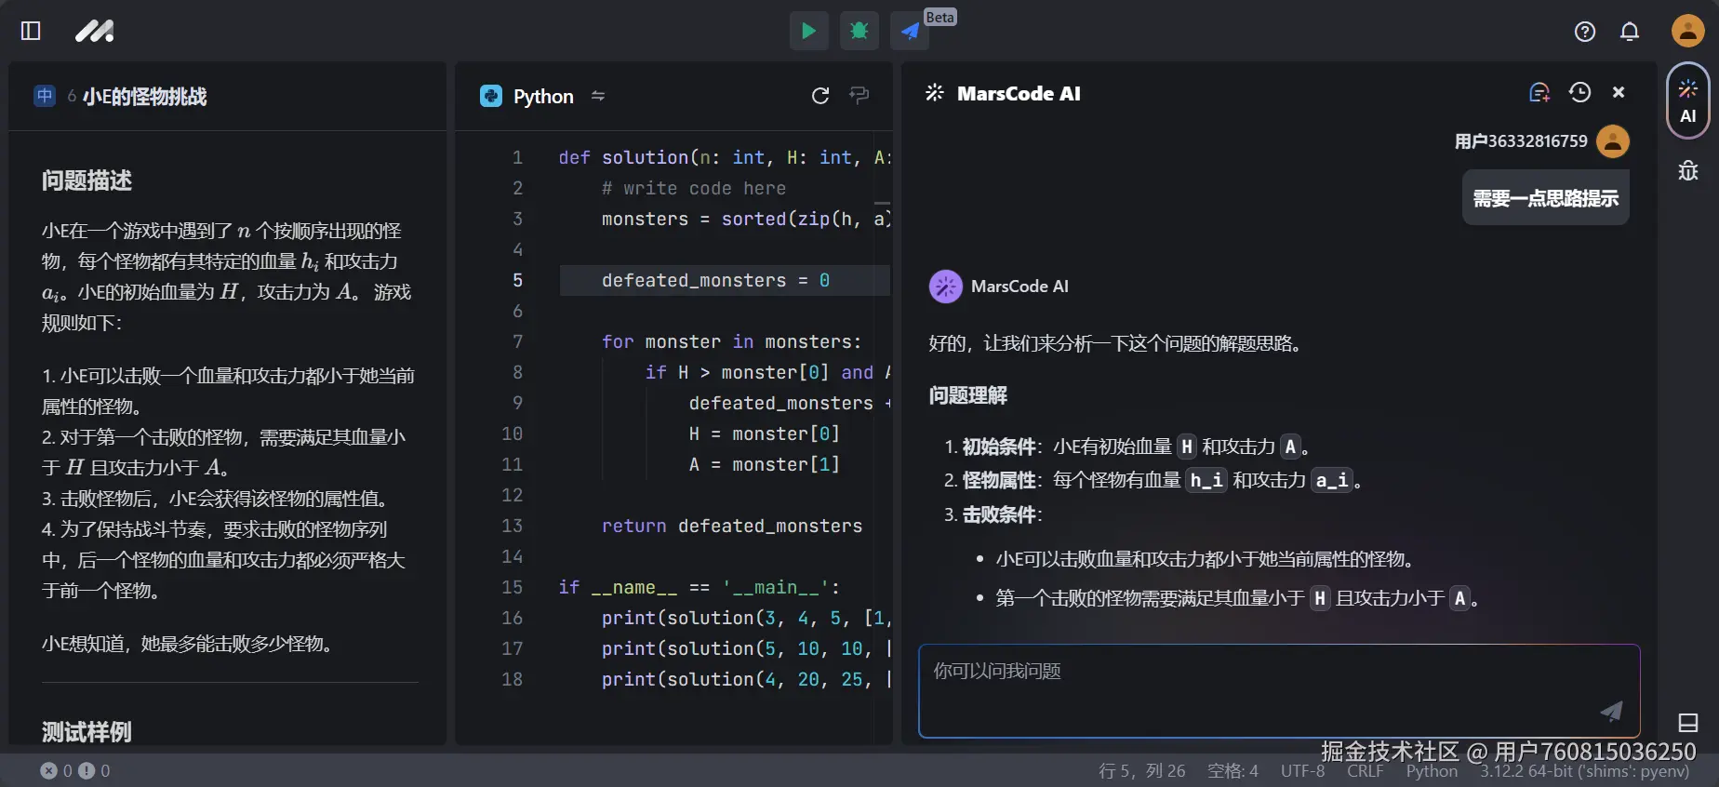Focus the 你可以问我问题 chat input
The height and width of the screenshot is (787, 1719).
1279,691
